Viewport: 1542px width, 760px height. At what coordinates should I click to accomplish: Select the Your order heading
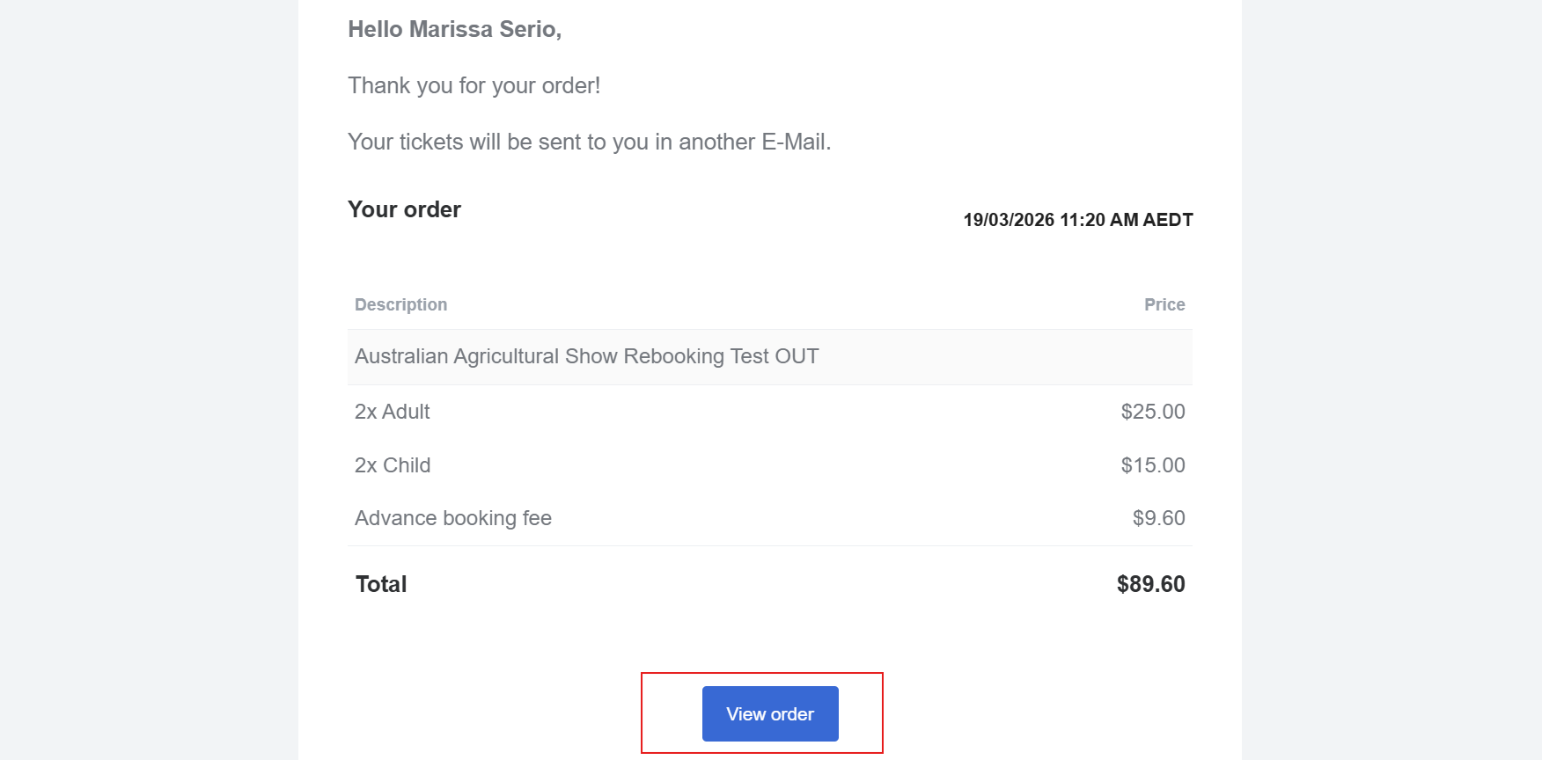404,209
